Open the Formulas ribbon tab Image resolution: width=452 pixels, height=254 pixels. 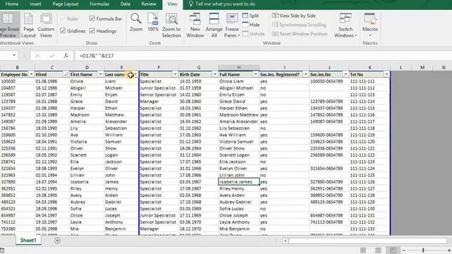99,4
